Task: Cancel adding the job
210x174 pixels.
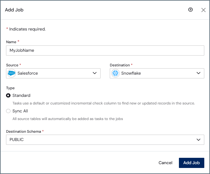Action: pos(165,163)
